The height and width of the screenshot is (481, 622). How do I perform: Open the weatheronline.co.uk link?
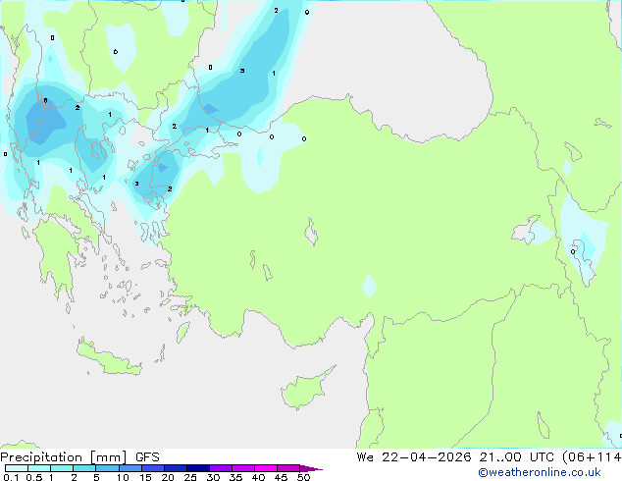pyautogui.click(x=540, y=472)
